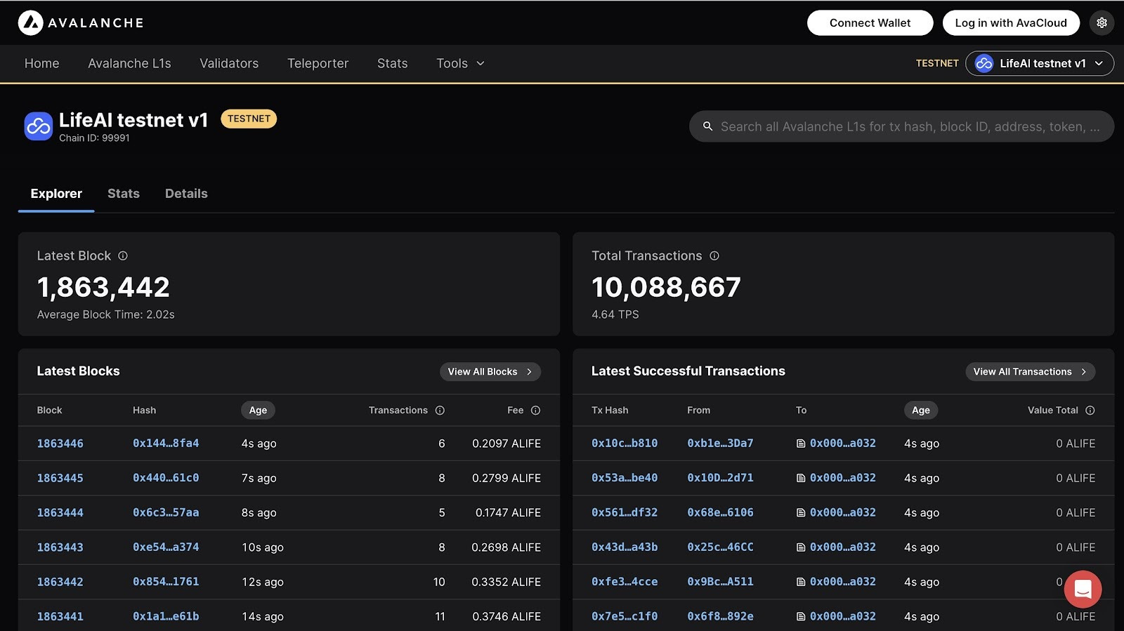Open block hash 0x144…8fa4
Screen dimensions: 1124x631
pyautogui.click(x=166, y=444)
